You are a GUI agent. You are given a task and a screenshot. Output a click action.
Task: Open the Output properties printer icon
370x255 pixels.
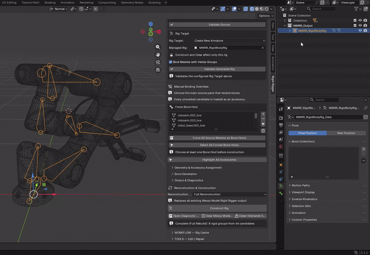coord(281,125)
